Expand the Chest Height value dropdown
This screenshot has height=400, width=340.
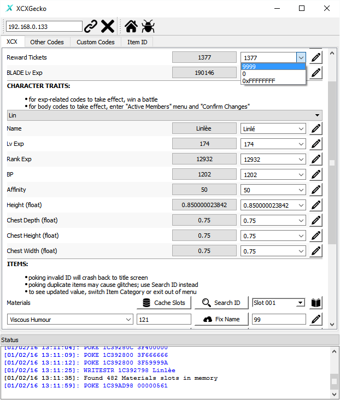point(301,236)
